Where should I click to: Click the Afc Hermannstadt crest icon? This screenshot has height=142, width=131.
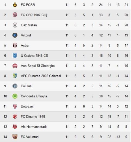click(15, 127)
